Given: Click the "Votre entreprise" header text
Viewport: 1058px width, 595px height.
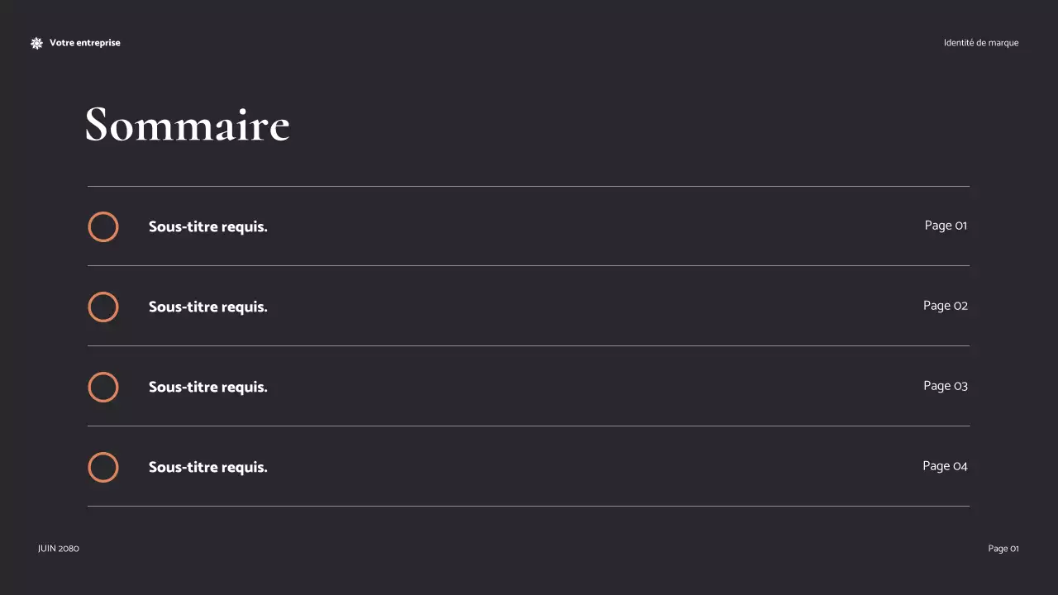Looking at the screenshot, I should [x=84, y=43].
